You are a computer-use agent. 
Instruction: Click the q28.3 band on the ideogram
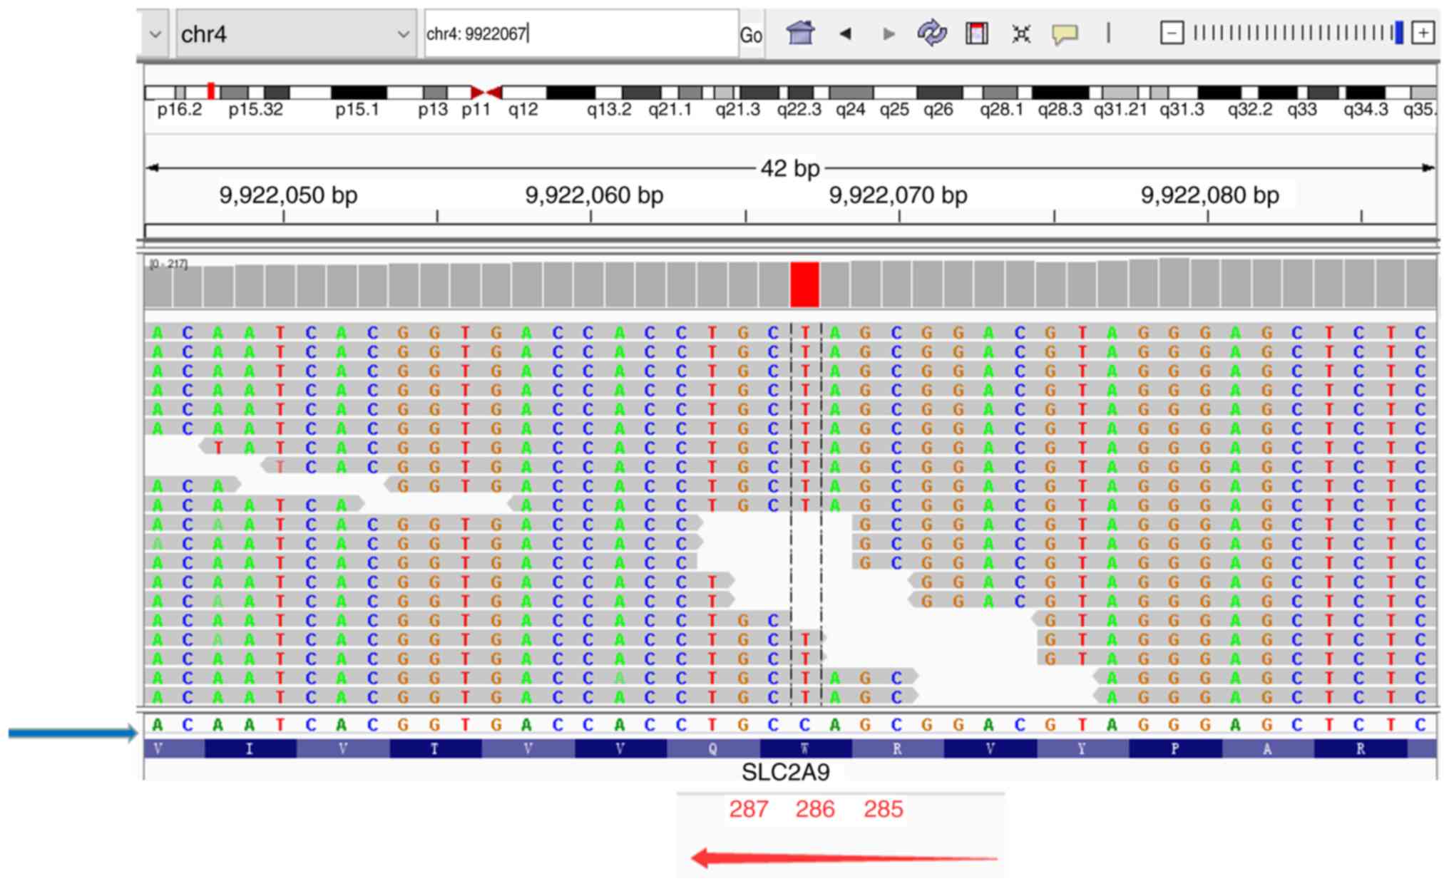[x=1060, y=93]
